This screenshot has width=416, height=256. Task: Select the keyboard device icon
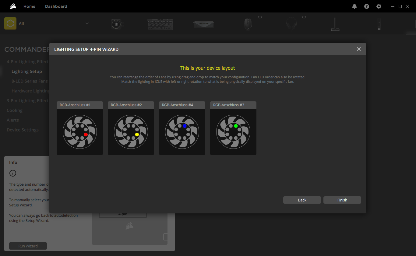pos(160,24)
